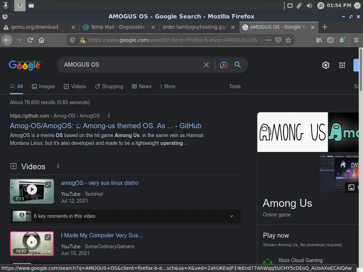Open the page actions three-dot menu
Viewport: 363px width, 272px height.
click(268, 40)
